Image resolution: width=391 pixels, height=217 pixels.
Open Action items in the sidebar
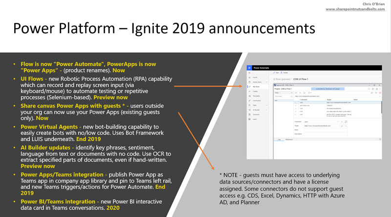coord(257,82)
